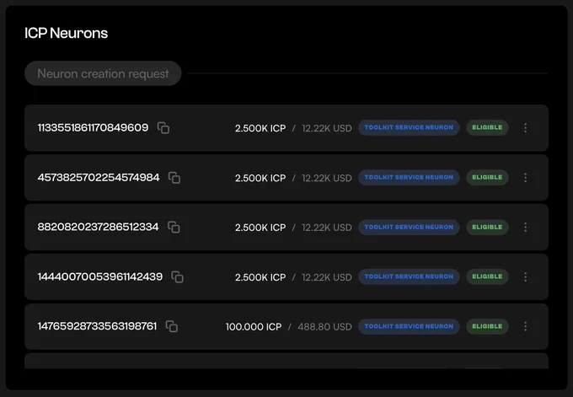This screenshot has width=573, height=397.
Task: Click the Eligible badge on first neuron
Action: 487,127
